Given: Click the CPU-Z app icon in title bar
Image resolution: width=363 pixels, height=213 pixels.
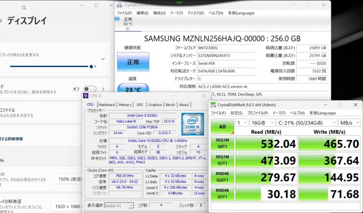Looking at the screenshot, I should point(86,96).
